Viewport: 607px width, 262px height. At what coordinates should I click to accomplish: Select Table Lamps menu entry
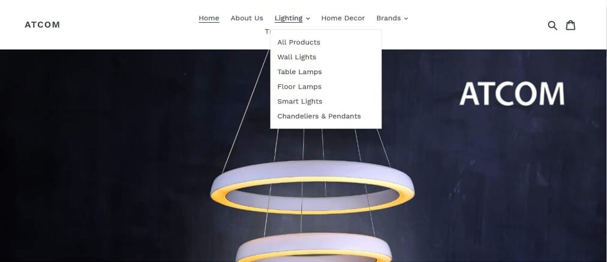click(300, 72)
